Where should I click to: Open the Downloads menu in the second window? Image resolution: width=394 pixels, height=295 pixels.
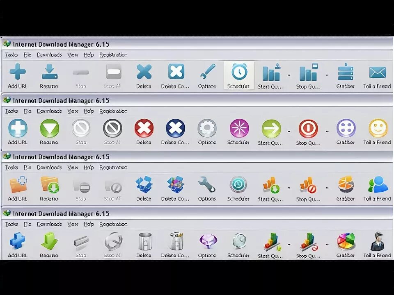coord(49,111)
